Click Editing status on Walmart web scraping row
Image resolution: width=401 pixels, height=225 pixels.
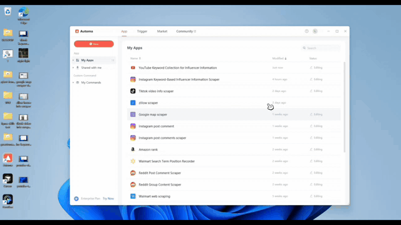316,196
